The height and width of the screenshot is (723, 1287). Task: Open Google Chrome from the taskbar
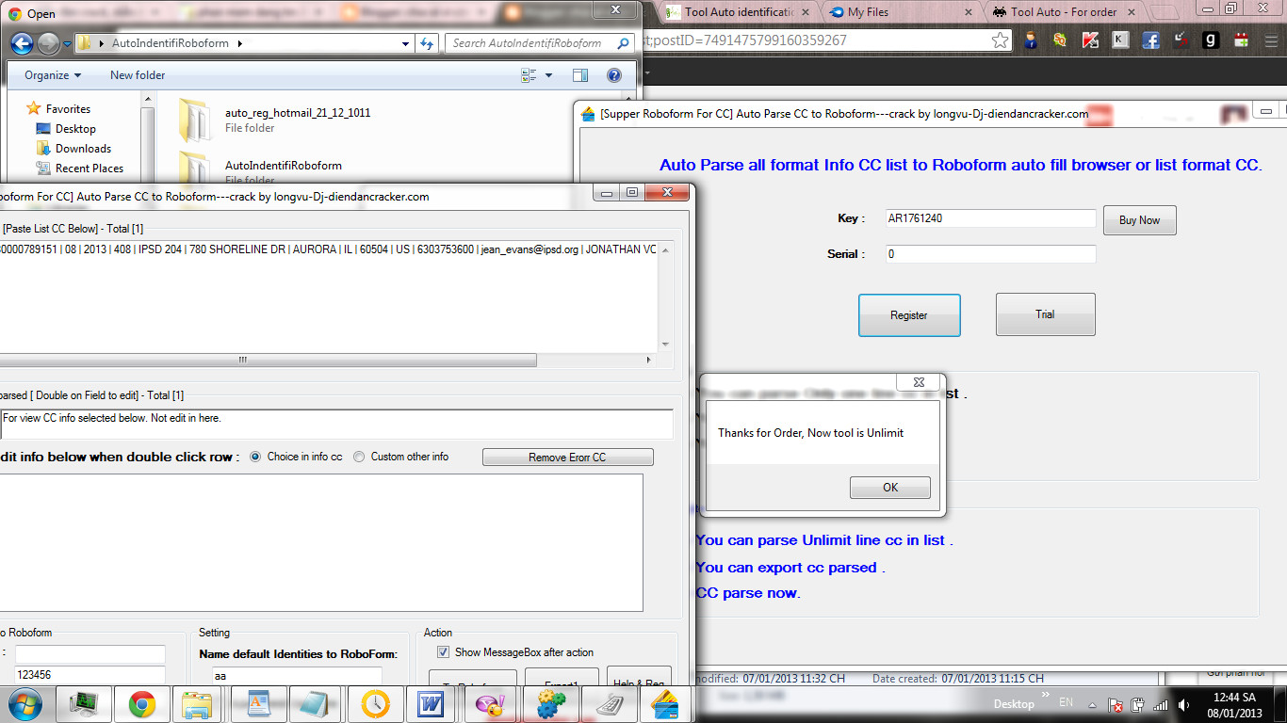pos(142,703)
